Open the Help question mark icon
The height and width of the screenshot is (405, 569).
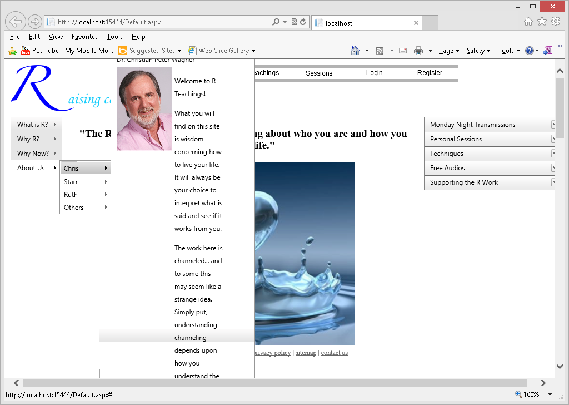click(530, 51)
